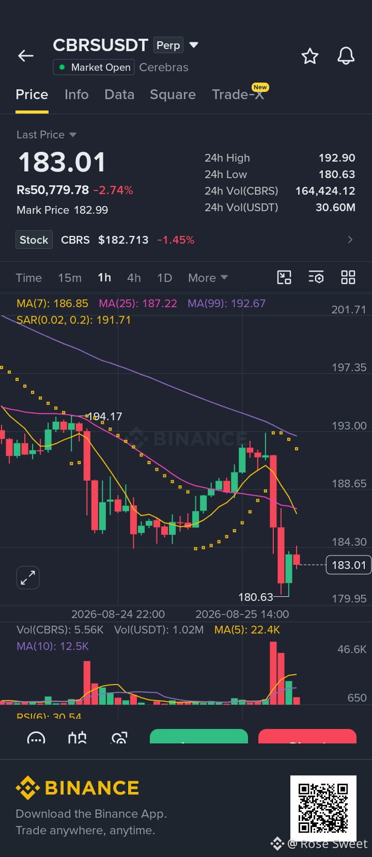Open the CBRSUSDT pair selector dropdown arrow
The width and height of the screenshot is (372, 857).
click(x=194, y=45)
